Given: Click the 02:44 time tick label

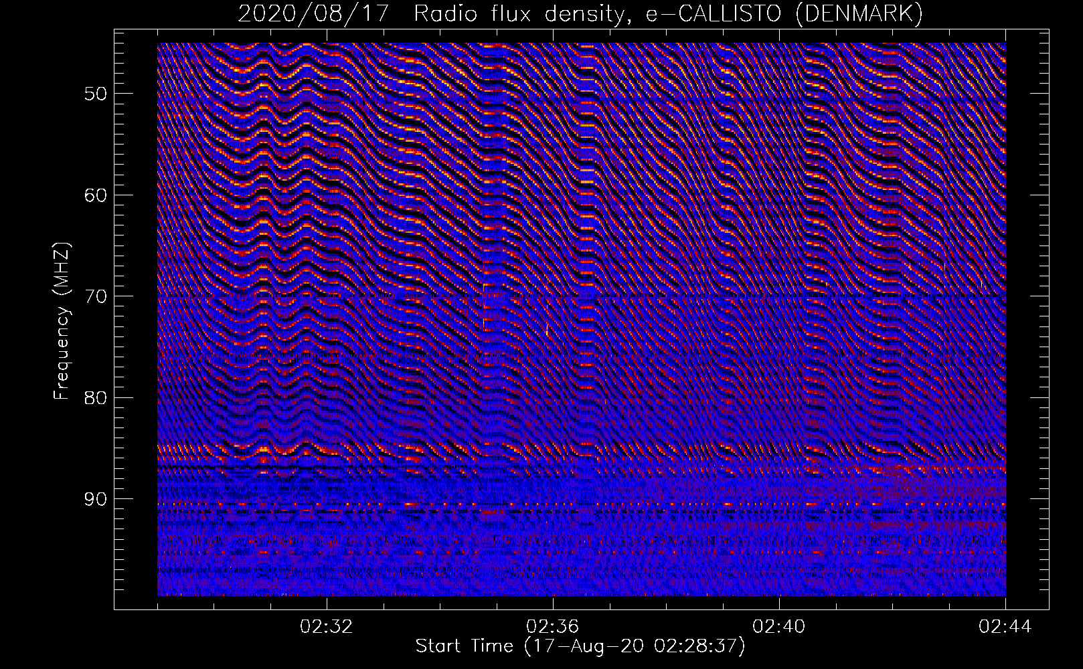Looking at the screenshot, I should click(x=1005, y=627).
